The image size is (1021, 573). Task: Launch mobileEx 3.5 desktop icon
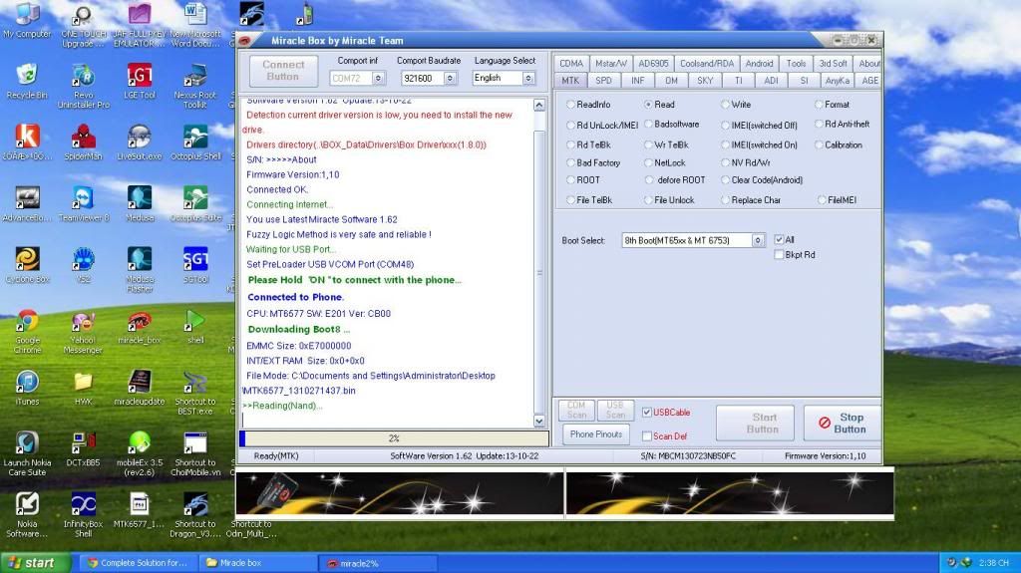[140, 453]
